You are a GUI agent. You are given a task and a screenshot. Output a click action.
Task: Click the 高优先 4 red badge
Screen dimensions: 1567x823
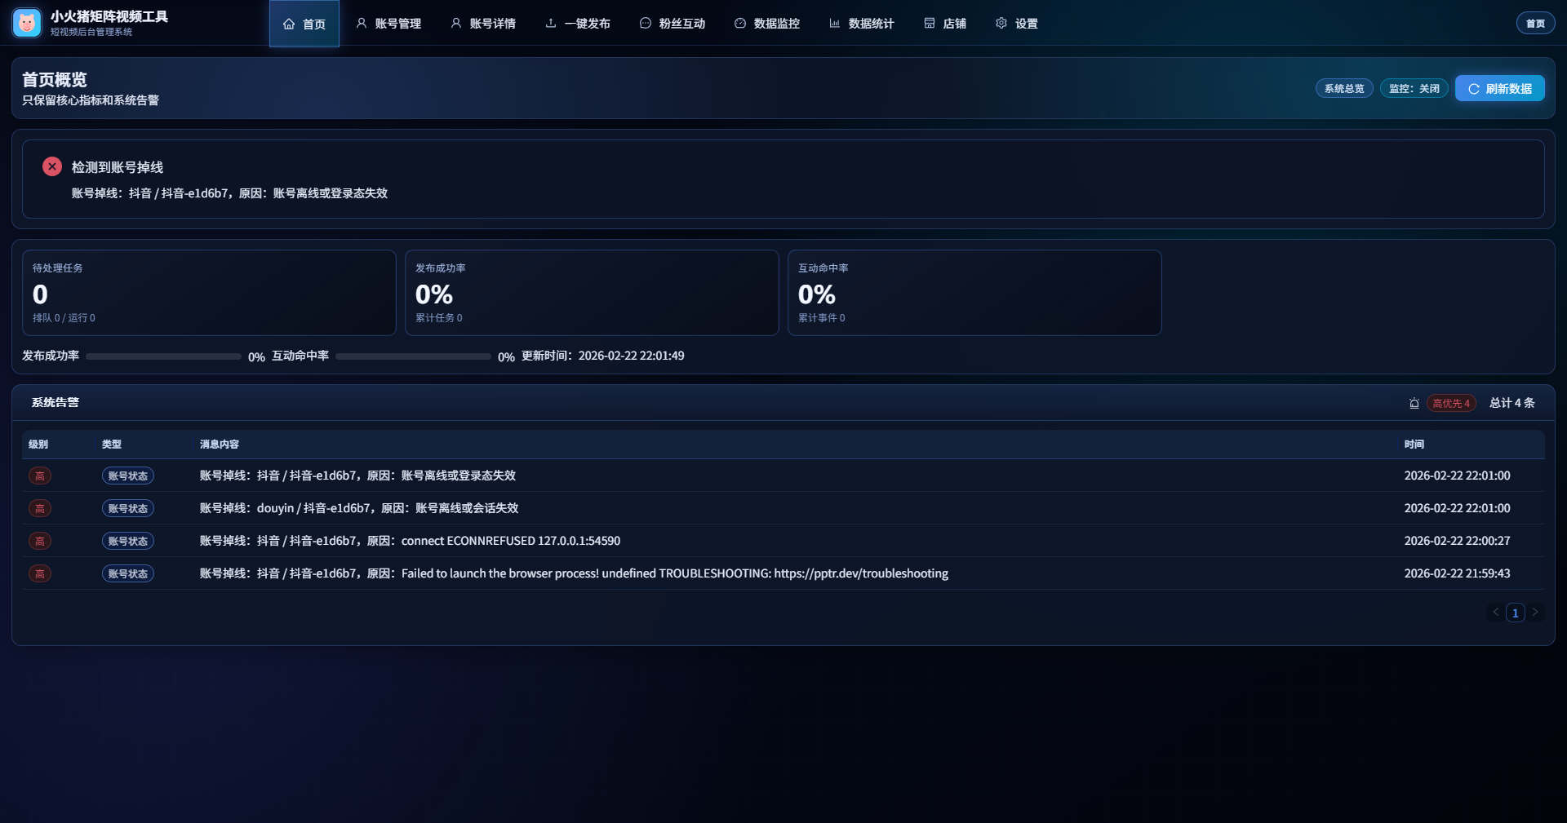(1451, 403)
